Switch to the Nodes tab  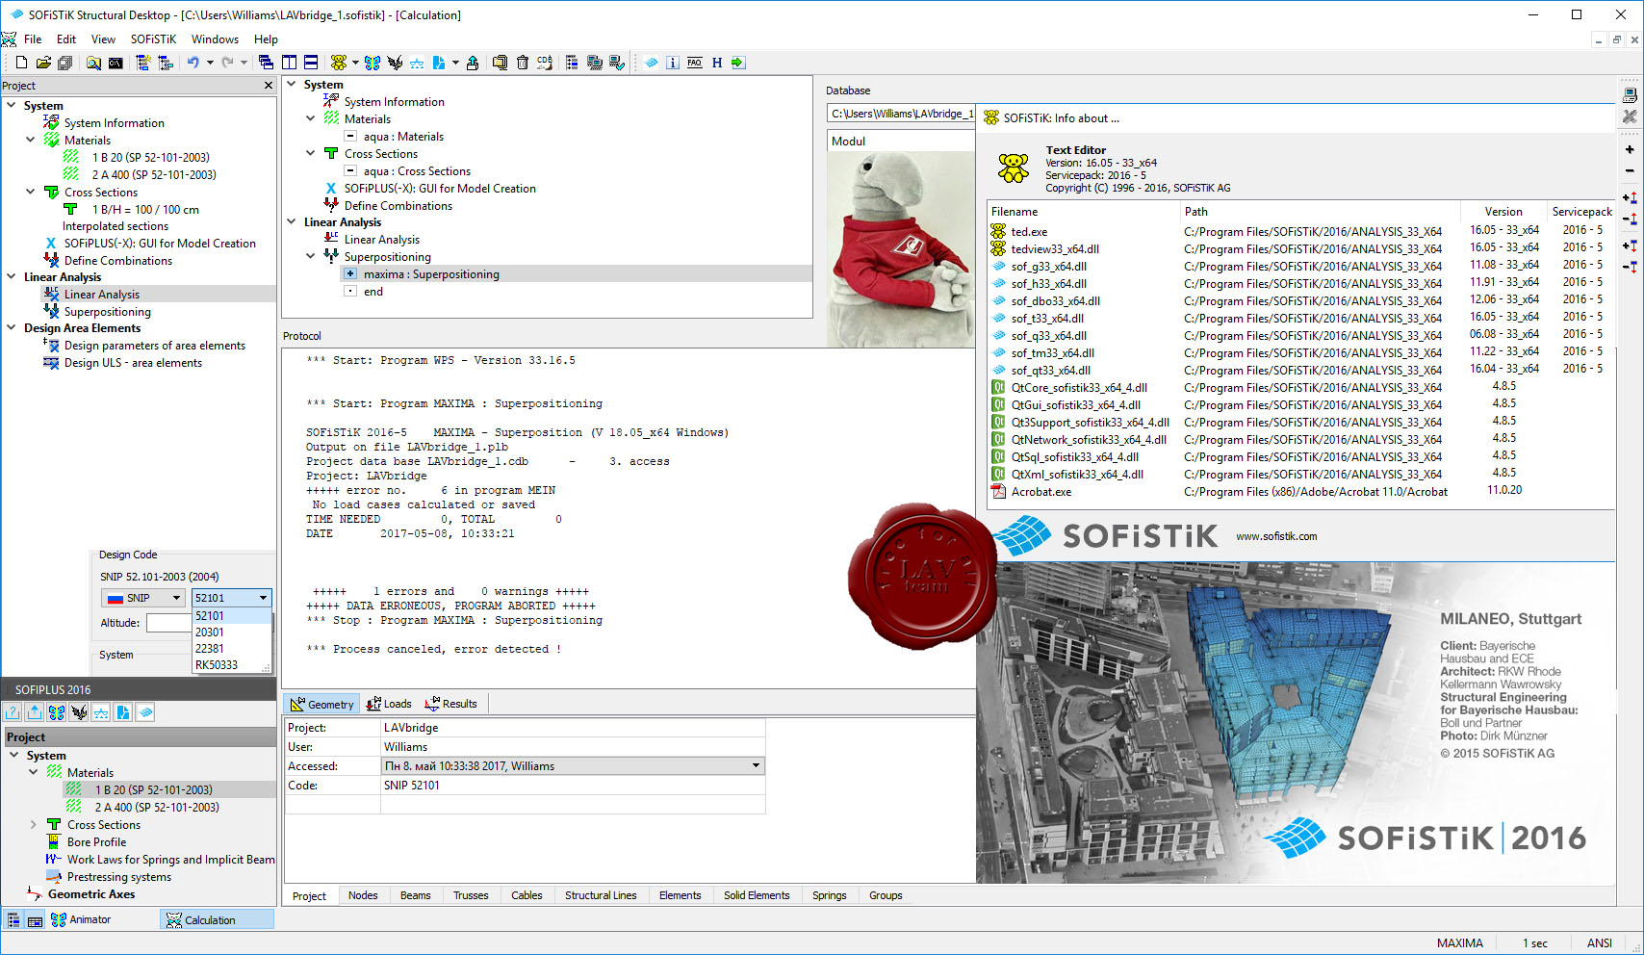363,895
